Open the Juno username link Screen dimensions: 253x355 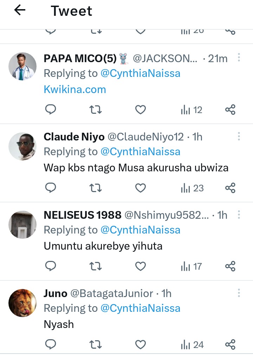[55, 294]
